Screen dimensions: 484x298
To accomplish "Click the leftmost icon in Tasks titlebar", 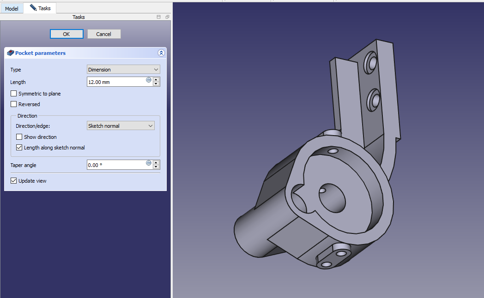I will (159, 17).
